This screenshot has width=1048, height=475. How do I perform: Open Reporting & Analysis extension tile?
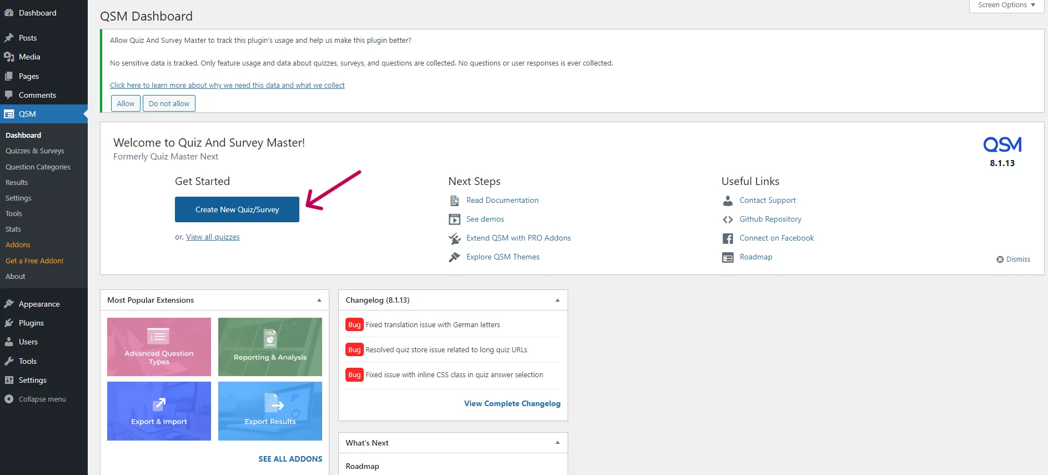(x=270, y=347)
